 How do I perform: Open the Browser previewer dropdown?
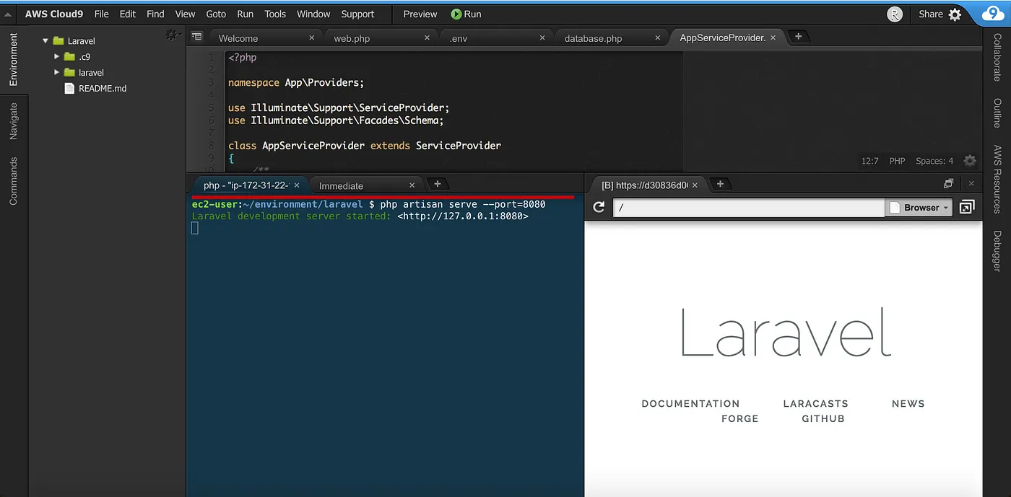919,208
